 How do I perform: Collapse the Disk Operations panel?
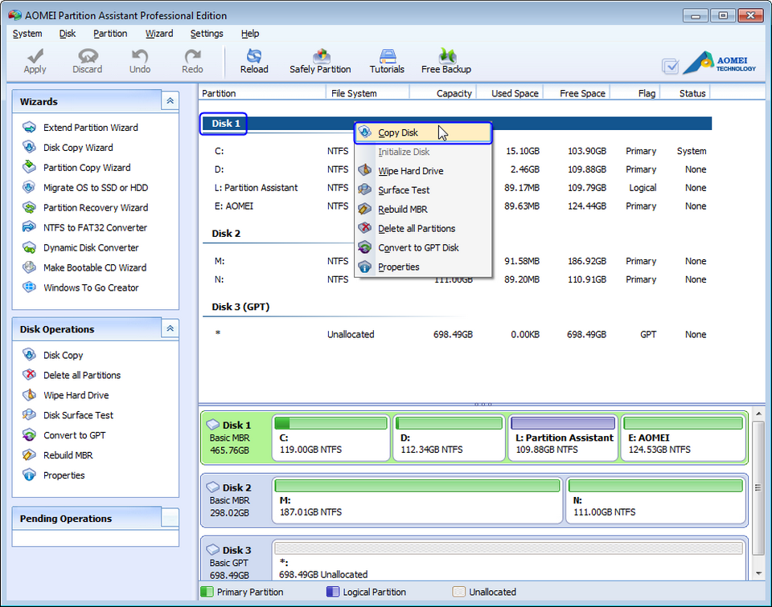(x=170, y=329)
